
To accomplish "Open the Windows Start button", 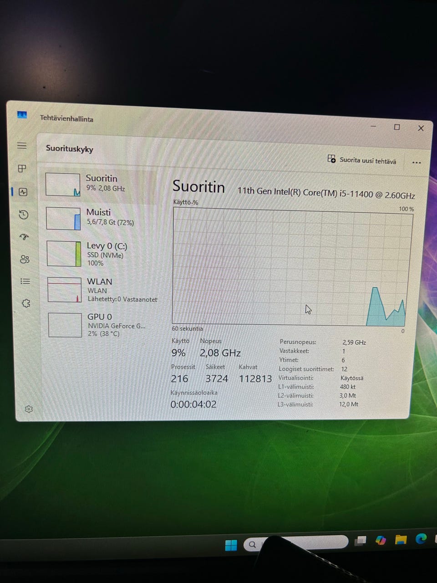I will pyautogui.click(x=231, y=545).
